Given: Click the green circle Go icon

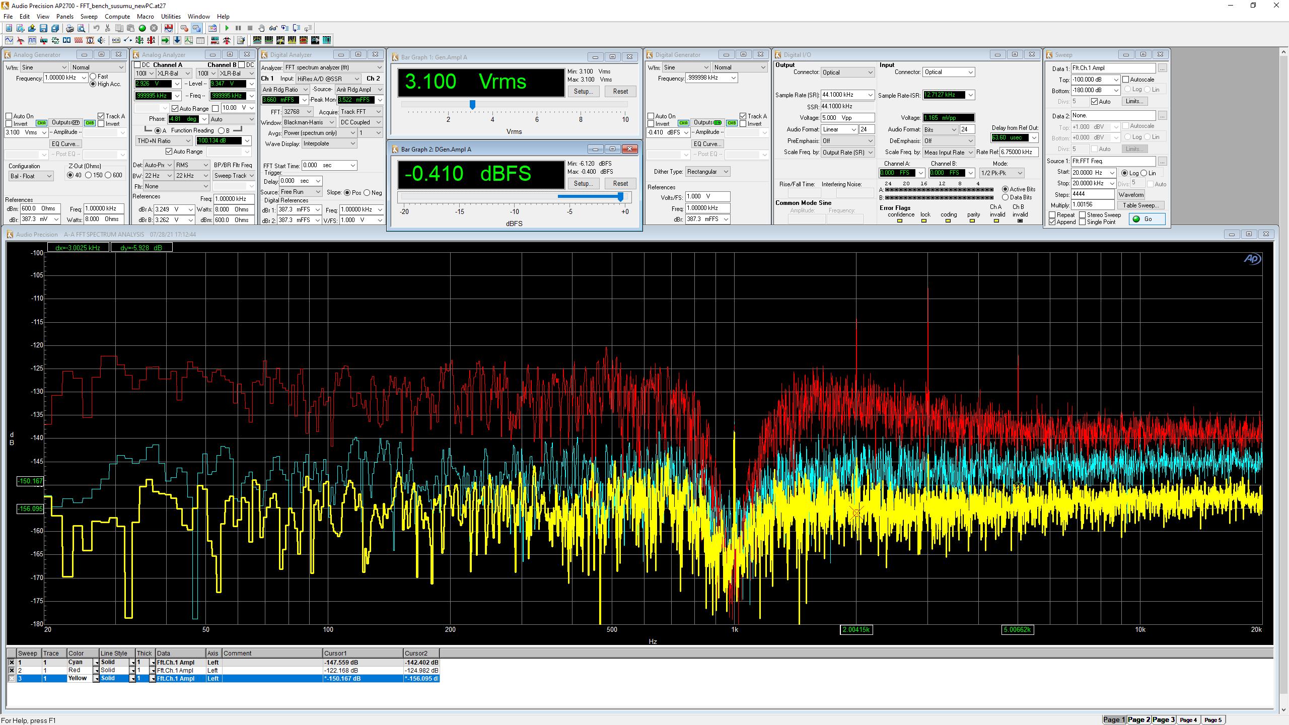Looking at the screenshot, I should point(142,28).
